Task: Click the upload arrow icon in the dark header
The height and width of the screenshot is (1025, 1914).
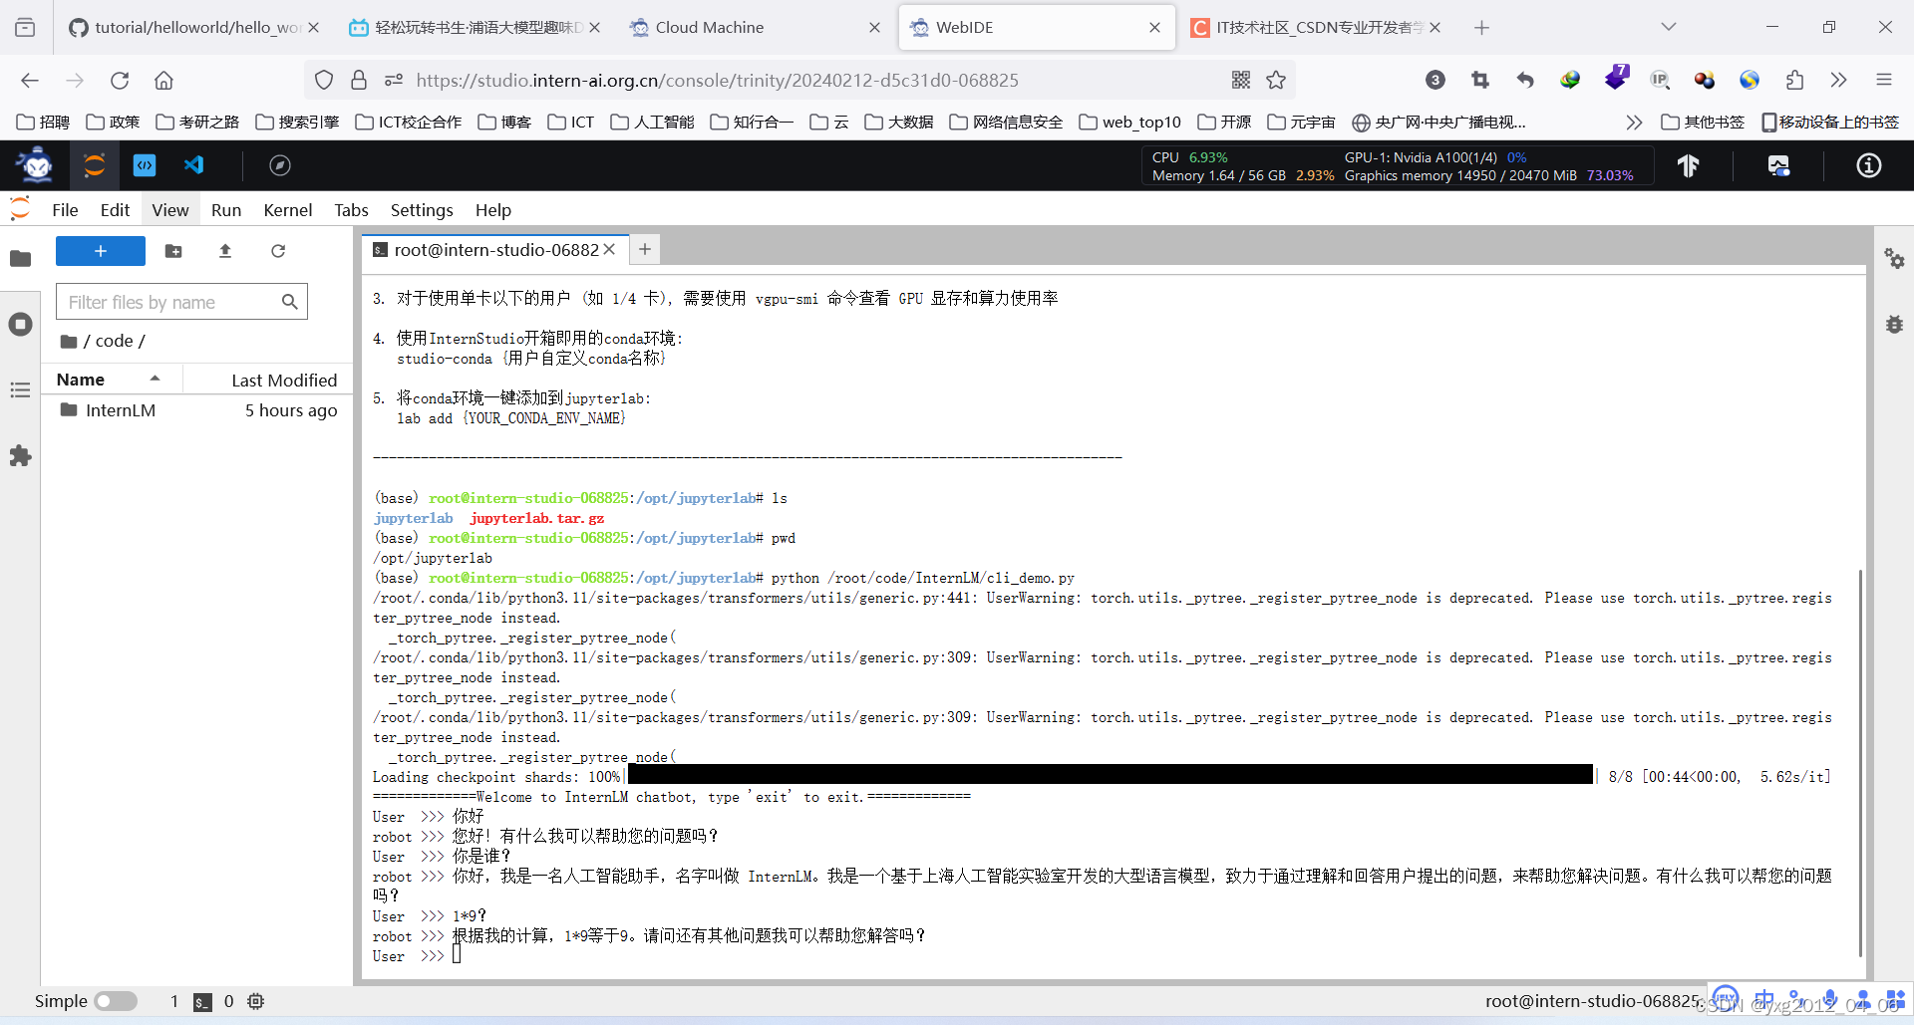Action: tap(1688, 165)
